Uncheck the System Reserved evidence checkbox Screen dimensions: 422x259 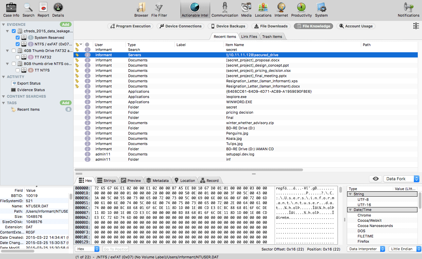click(x=18, y=37)
